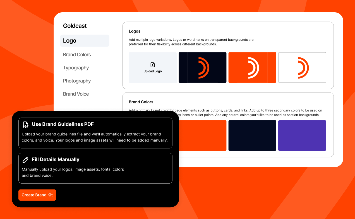Screen dimensions: 355x219
Task: Select the dark navy brand color swatch
Action: click(252, 135)
